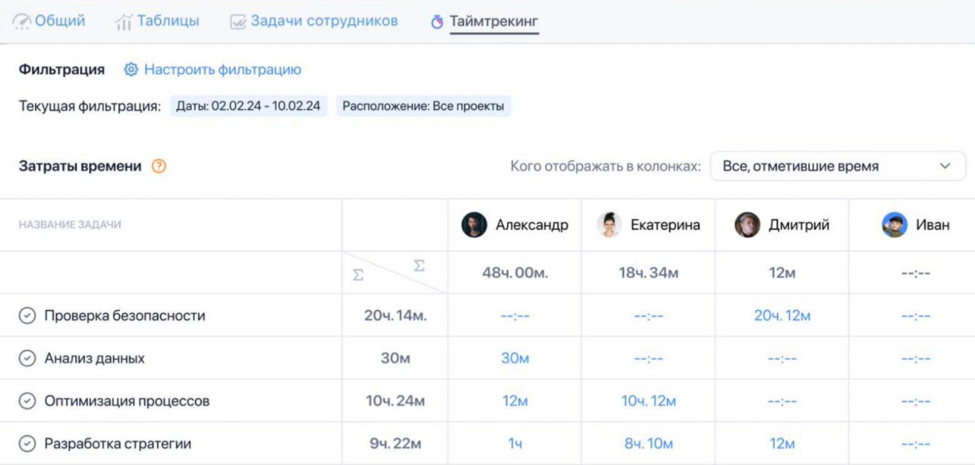Toggle the Анализ данных task check circle
The image size is (975, 465).
click(26, 358)
